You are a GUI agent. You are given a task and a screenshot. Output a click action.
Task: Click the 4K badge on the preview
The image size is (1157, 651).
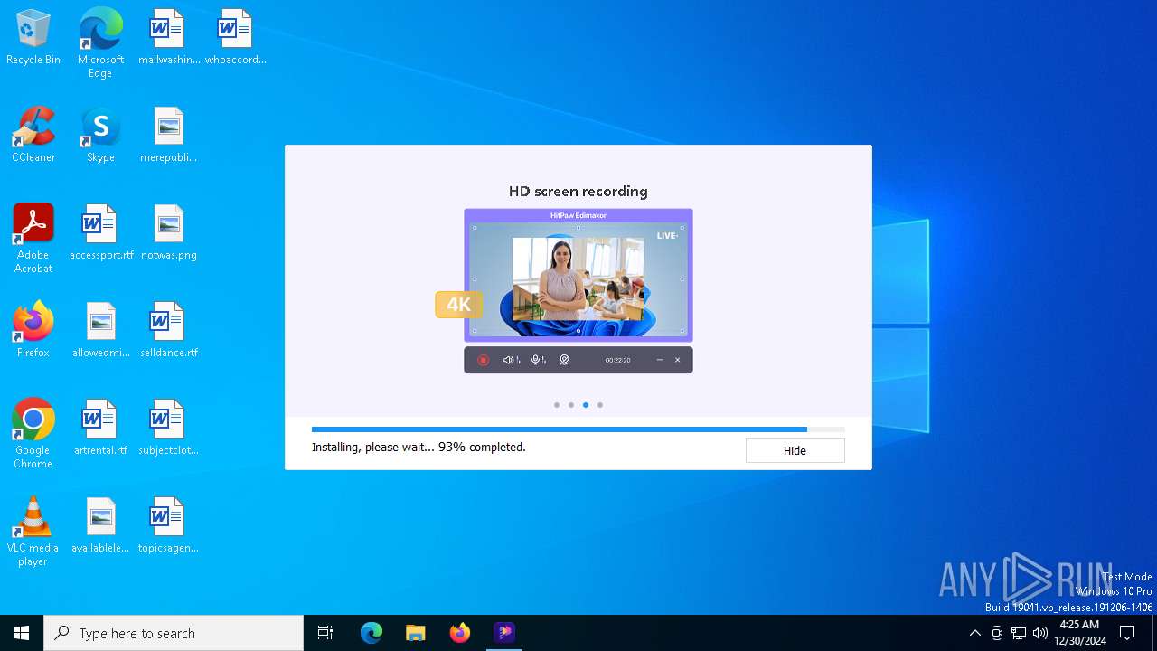459,305
